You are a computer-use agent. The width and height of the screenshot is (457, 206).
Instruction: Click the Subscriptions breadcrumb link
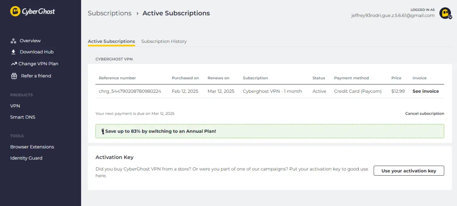[110, 13]
